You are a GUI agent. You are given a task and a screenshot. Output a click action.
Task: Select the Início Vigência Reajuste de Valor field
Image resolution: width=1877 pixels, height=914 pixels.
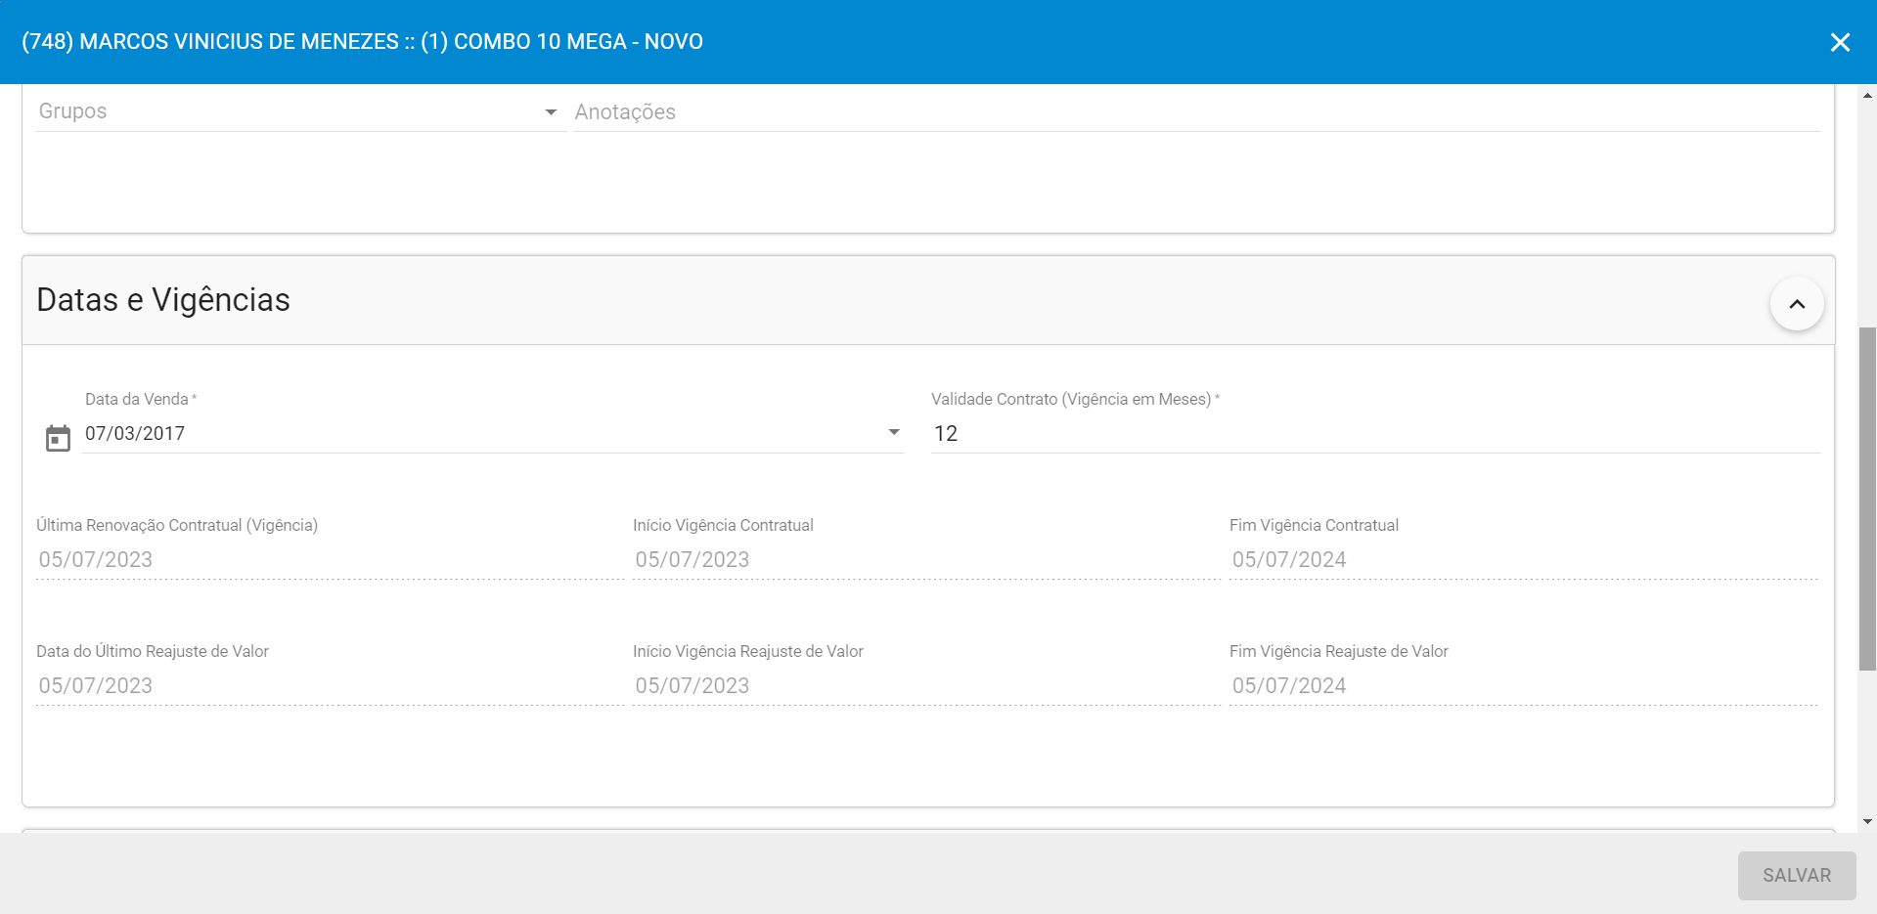click(925, 686)
